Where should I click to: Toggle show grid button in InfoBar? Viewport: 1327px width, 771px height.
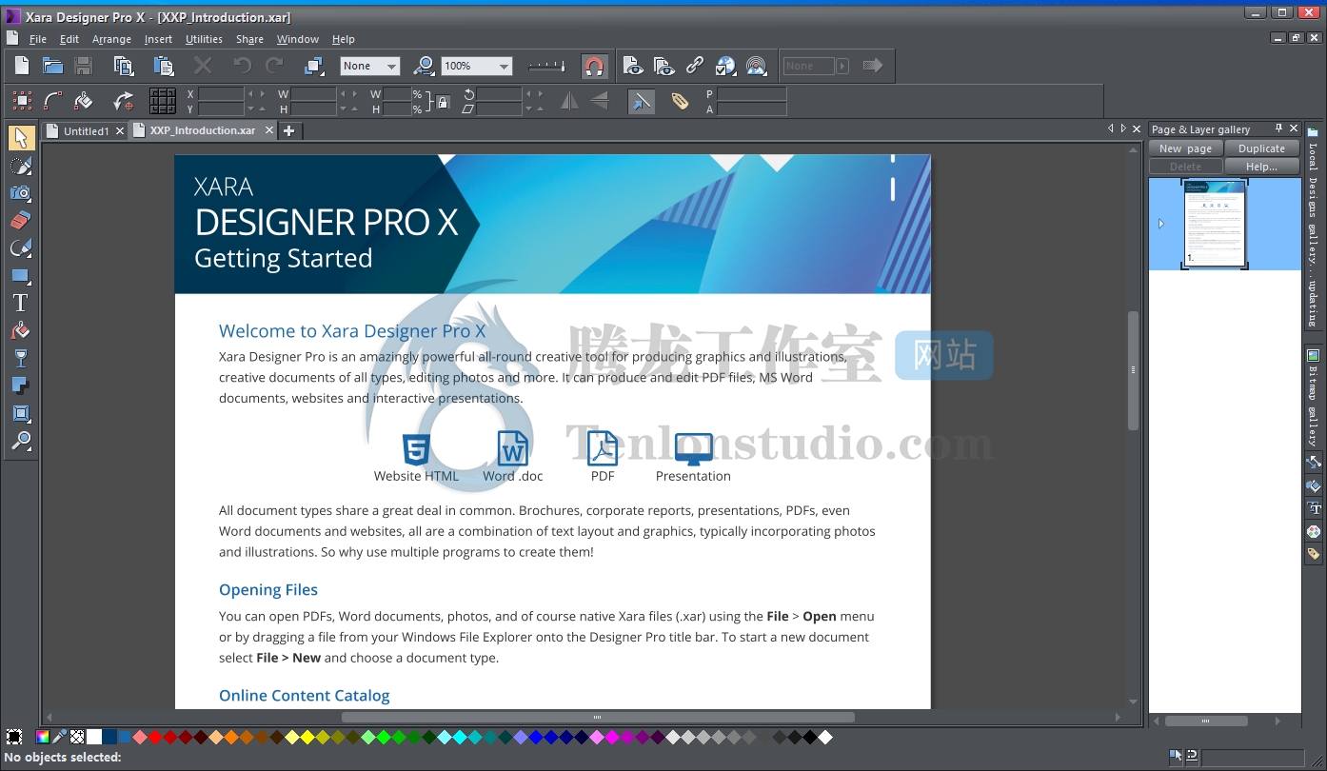click(163, 101)
